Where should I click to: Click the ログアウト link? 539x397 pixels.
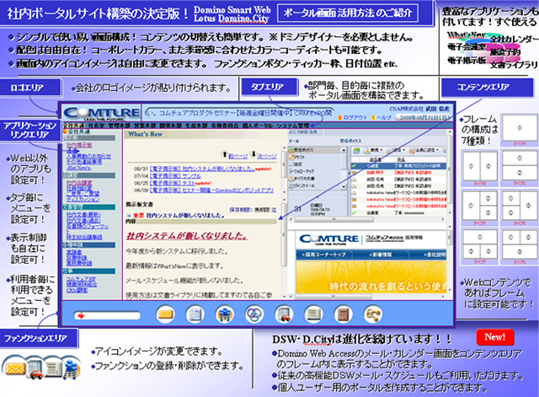tap(355, 118)
